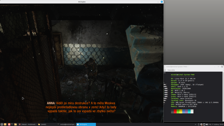Click the 'CPU: AMD Ryzen Threadripper' line
The width and height of the screenshot is (224, 126).
(195, 102)
